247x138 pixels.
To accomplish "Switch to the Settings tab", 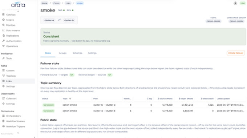I will [92, 53].
